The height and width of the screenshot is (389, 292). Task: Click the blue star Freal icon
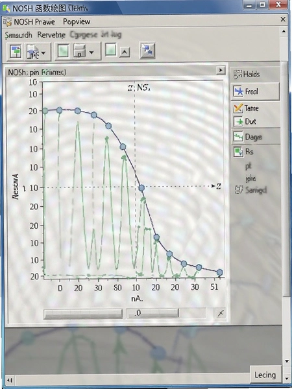[238, 92]
